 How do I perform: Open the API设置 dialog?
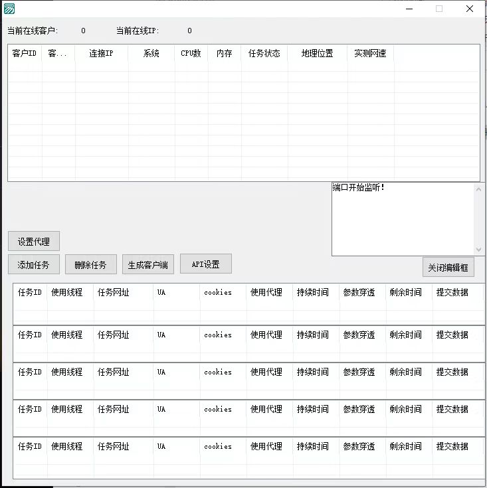(x=205, y=264)
